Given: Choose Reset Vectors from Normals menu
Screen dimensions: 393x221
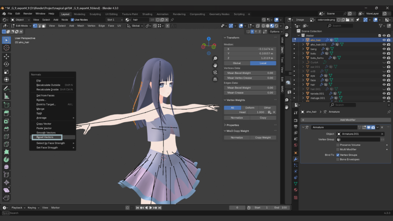Looking at the screenshot, I should [45, 137].
